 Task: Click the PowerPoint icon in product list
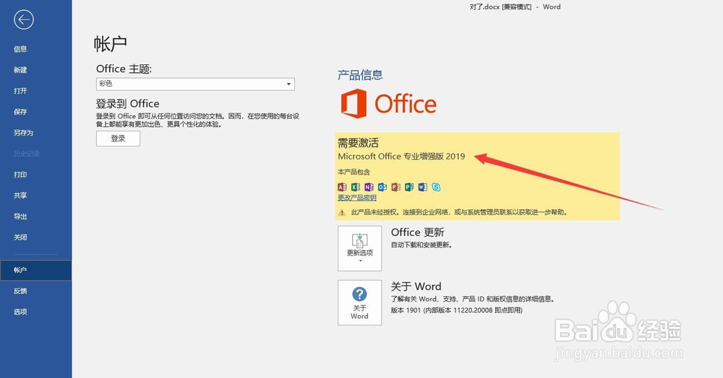pyautogui.click(x=395, y=187)
